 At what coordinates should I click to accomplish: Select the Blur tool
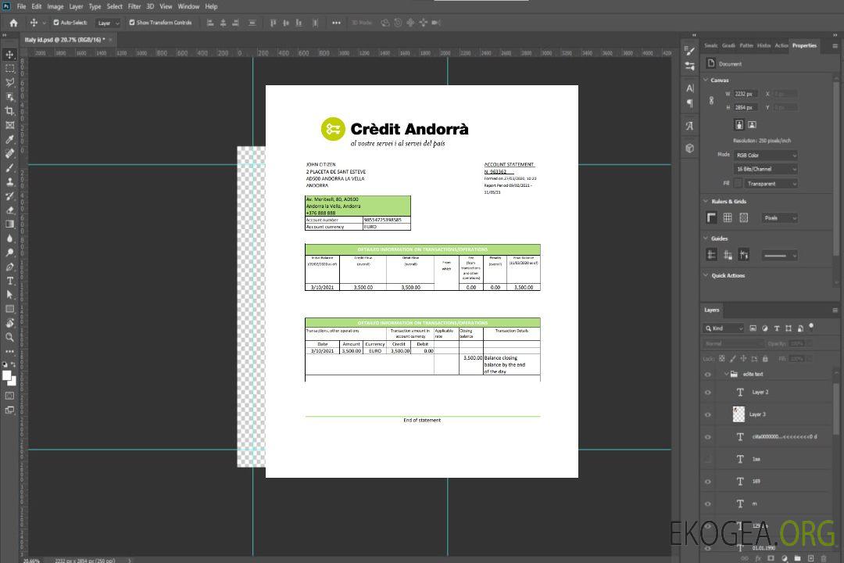click(x=9, y=238)
